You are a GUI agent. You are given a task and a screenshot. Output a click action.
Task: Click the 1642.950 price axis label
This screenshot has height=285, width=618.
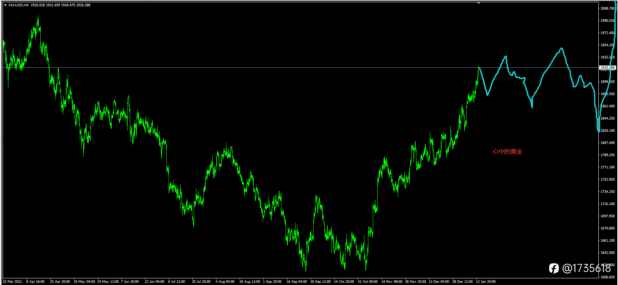[x=608, y=253]
